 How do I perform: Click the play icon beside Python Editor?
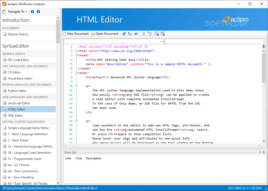click(5, 91)
